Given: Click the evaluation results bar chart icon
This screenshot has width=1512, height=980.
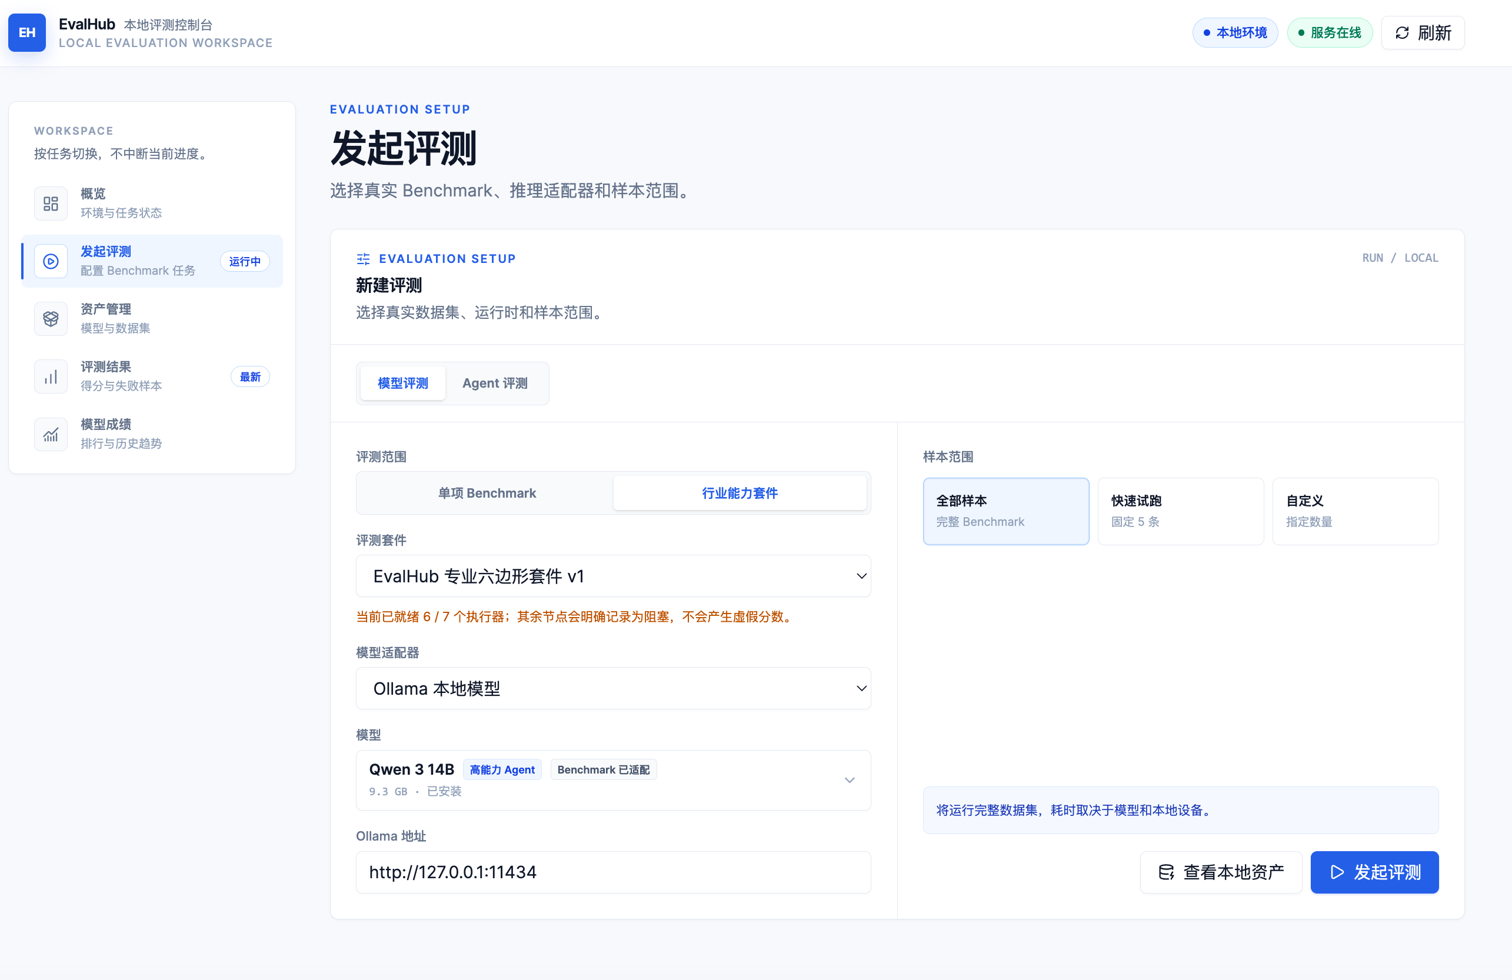Looking at the screenshot, I should (51, 376).
